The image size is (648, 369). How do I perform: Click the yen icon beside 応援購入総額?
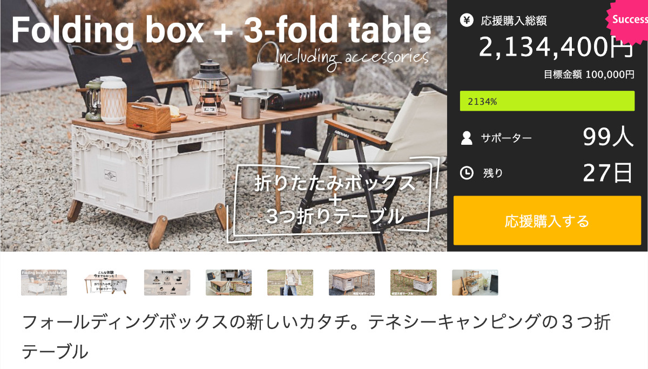point(466,21)
